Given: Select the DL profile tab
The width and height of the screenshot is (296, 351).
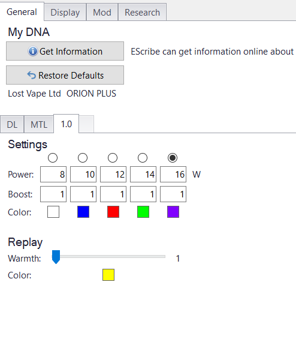Looking at the screenshot, I should click(12, 124).
